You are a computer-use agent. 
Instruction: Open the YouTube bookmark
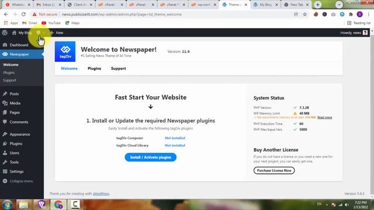tap(51, 23)
